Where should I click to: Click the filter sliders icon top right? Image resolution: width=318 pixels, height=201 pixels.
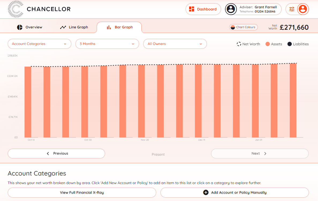[x=292, y=9]
